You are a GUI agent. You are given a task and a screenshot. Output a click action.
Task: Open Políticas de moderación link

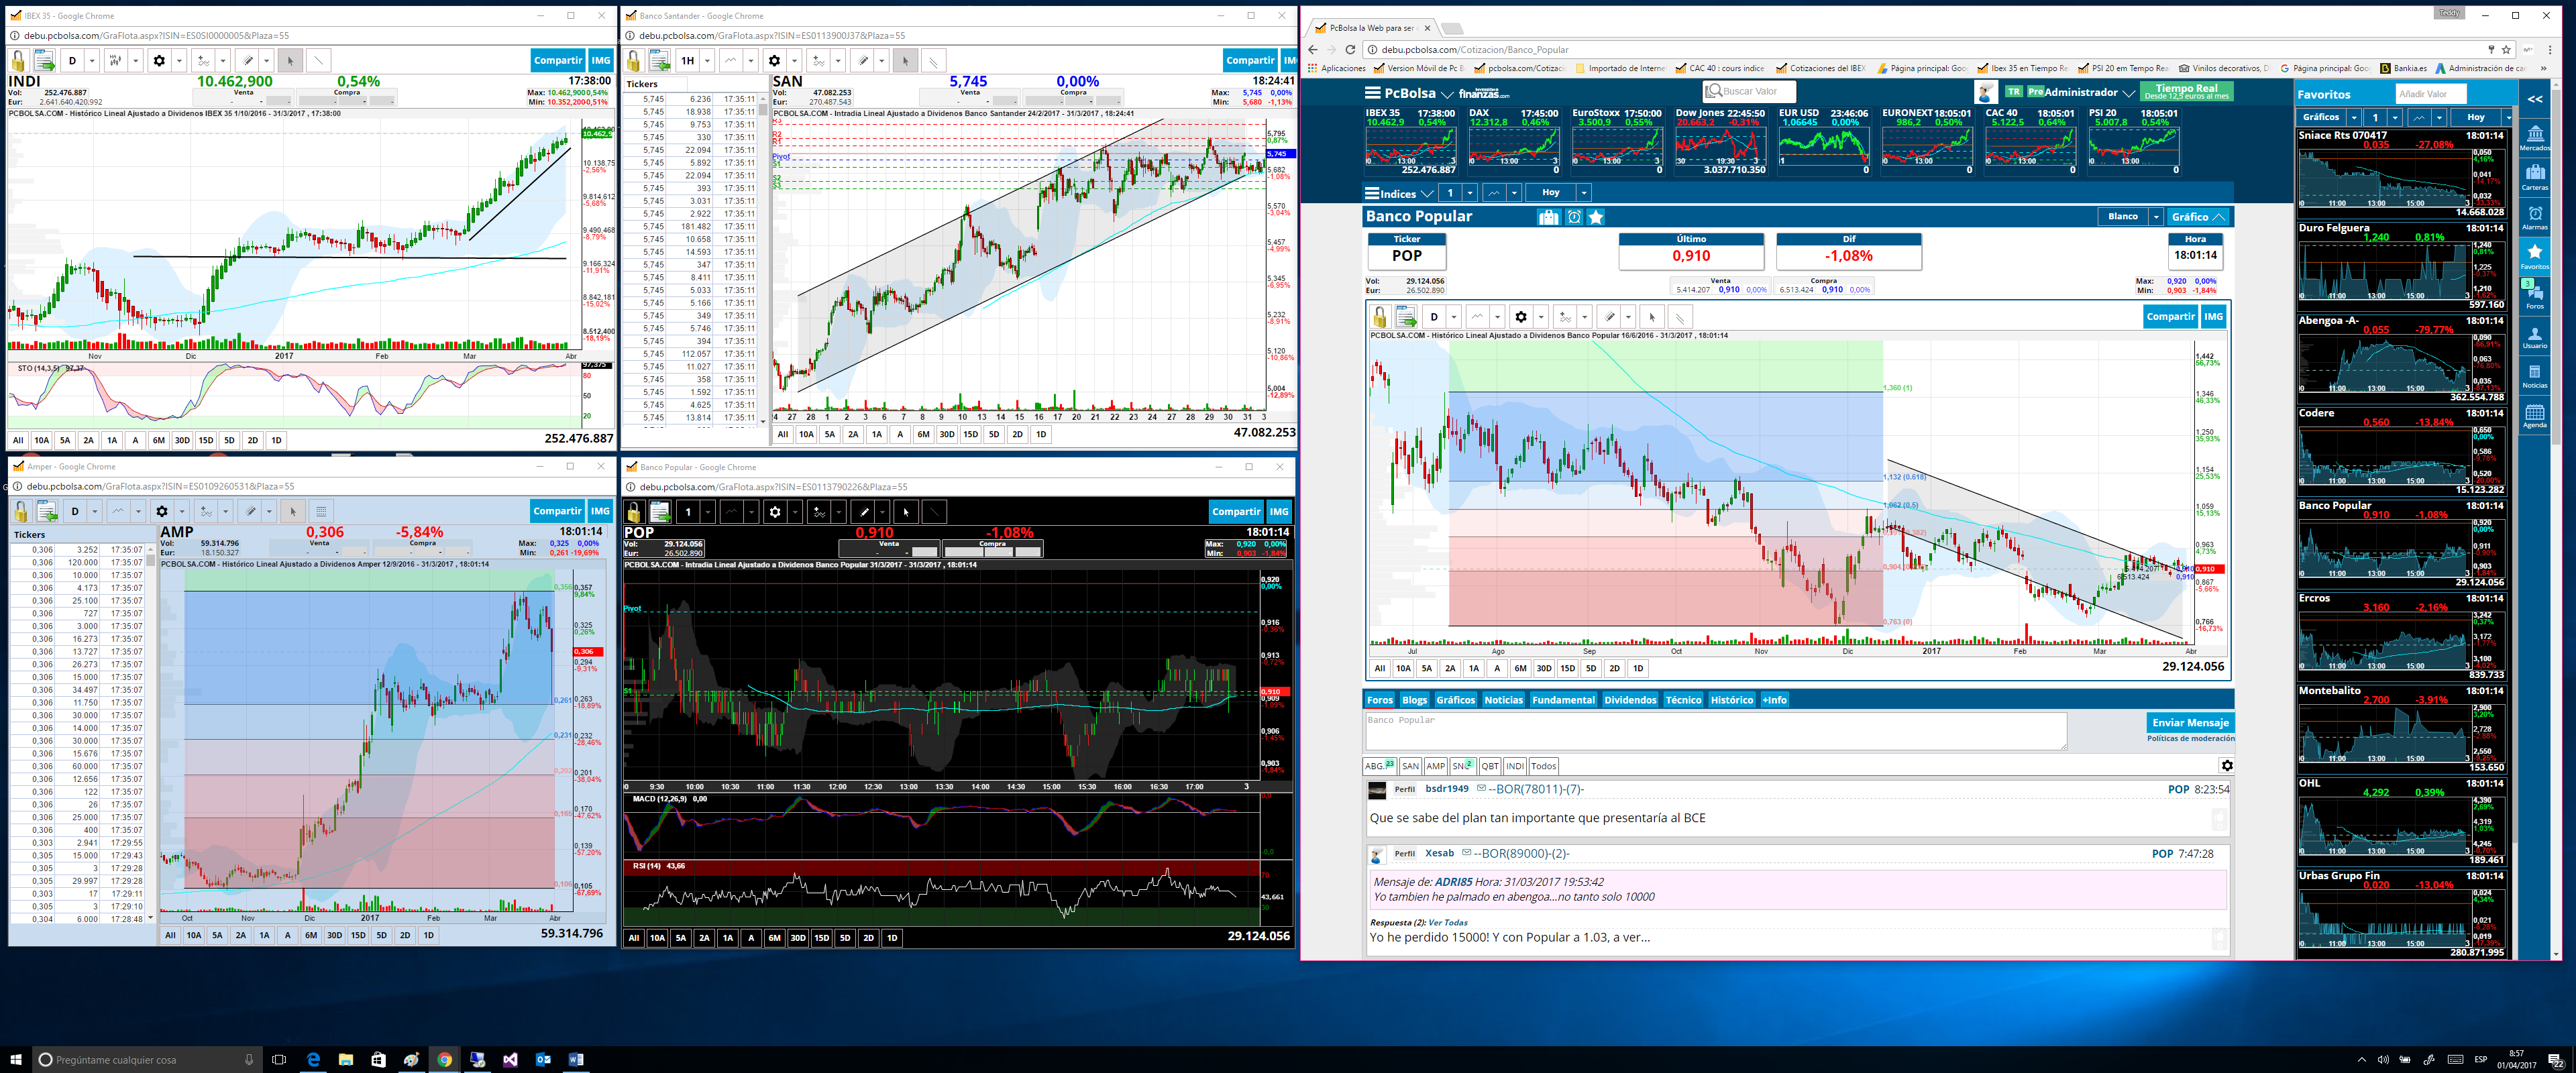tap(2190, 739)
